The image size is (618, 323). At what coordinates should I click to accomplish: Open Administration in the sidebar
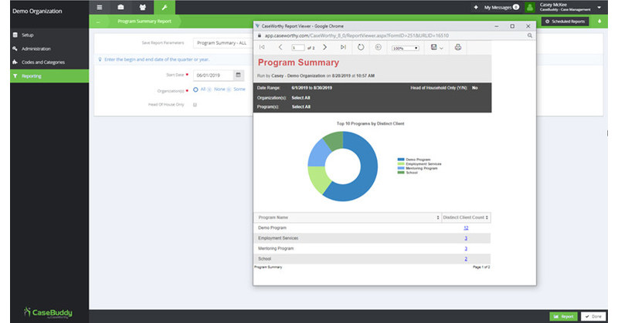tap(36, 49)
